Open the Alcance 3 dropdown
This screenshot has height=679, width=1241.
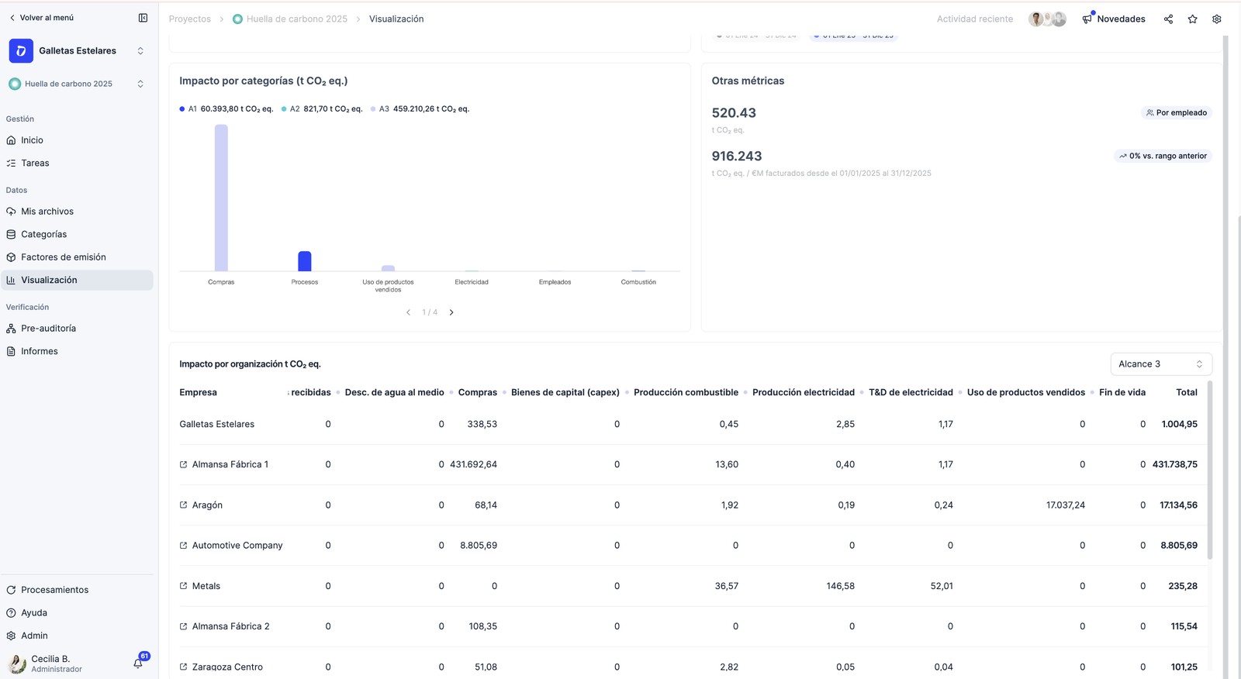click(x=1161, y=364)
